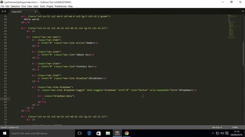This screenshot has width=245, height=137.
Task: Open the Windows Store taskbar icon
Action: pyautogui.click(x=98, y=133)
